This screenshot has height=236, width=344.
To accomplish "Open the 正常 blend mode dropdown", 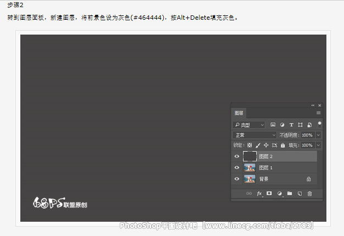I will point(254,135).
